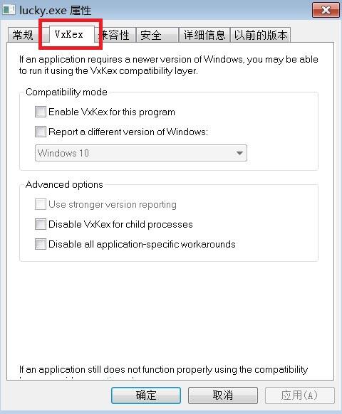Open the Windows 10 version dropdown
Image resolution: width=342 pixels, height=414 pixels.
(140, 153)
